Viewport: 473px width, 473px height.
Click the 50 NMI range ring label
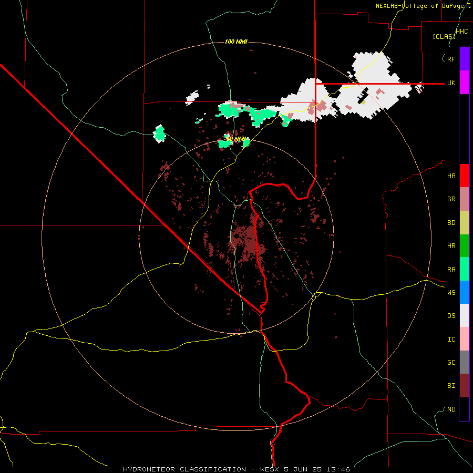coord(236,139)
